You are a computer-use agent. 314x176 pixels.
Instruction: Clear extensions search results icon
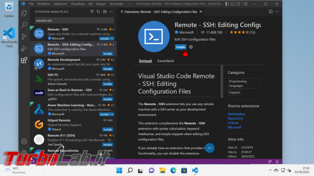pyautogui.click(x=105, y=12)
